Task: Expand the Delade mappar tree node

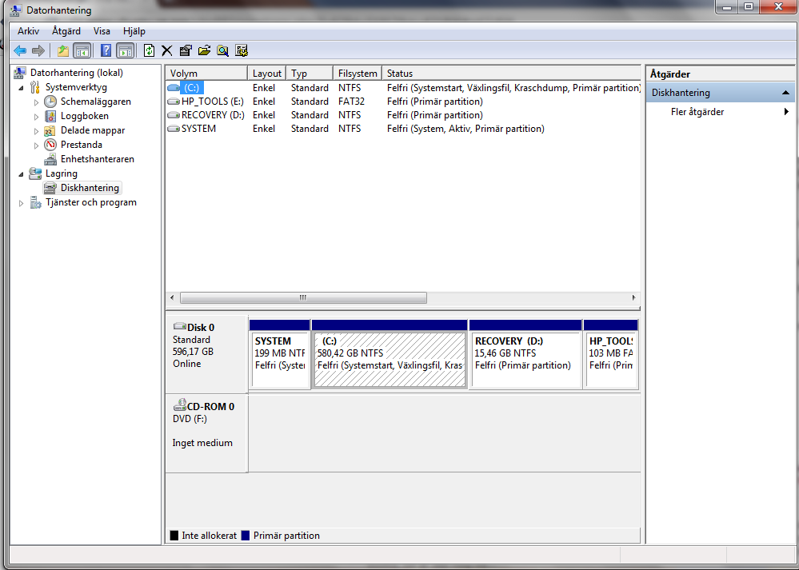Action: 36,131
